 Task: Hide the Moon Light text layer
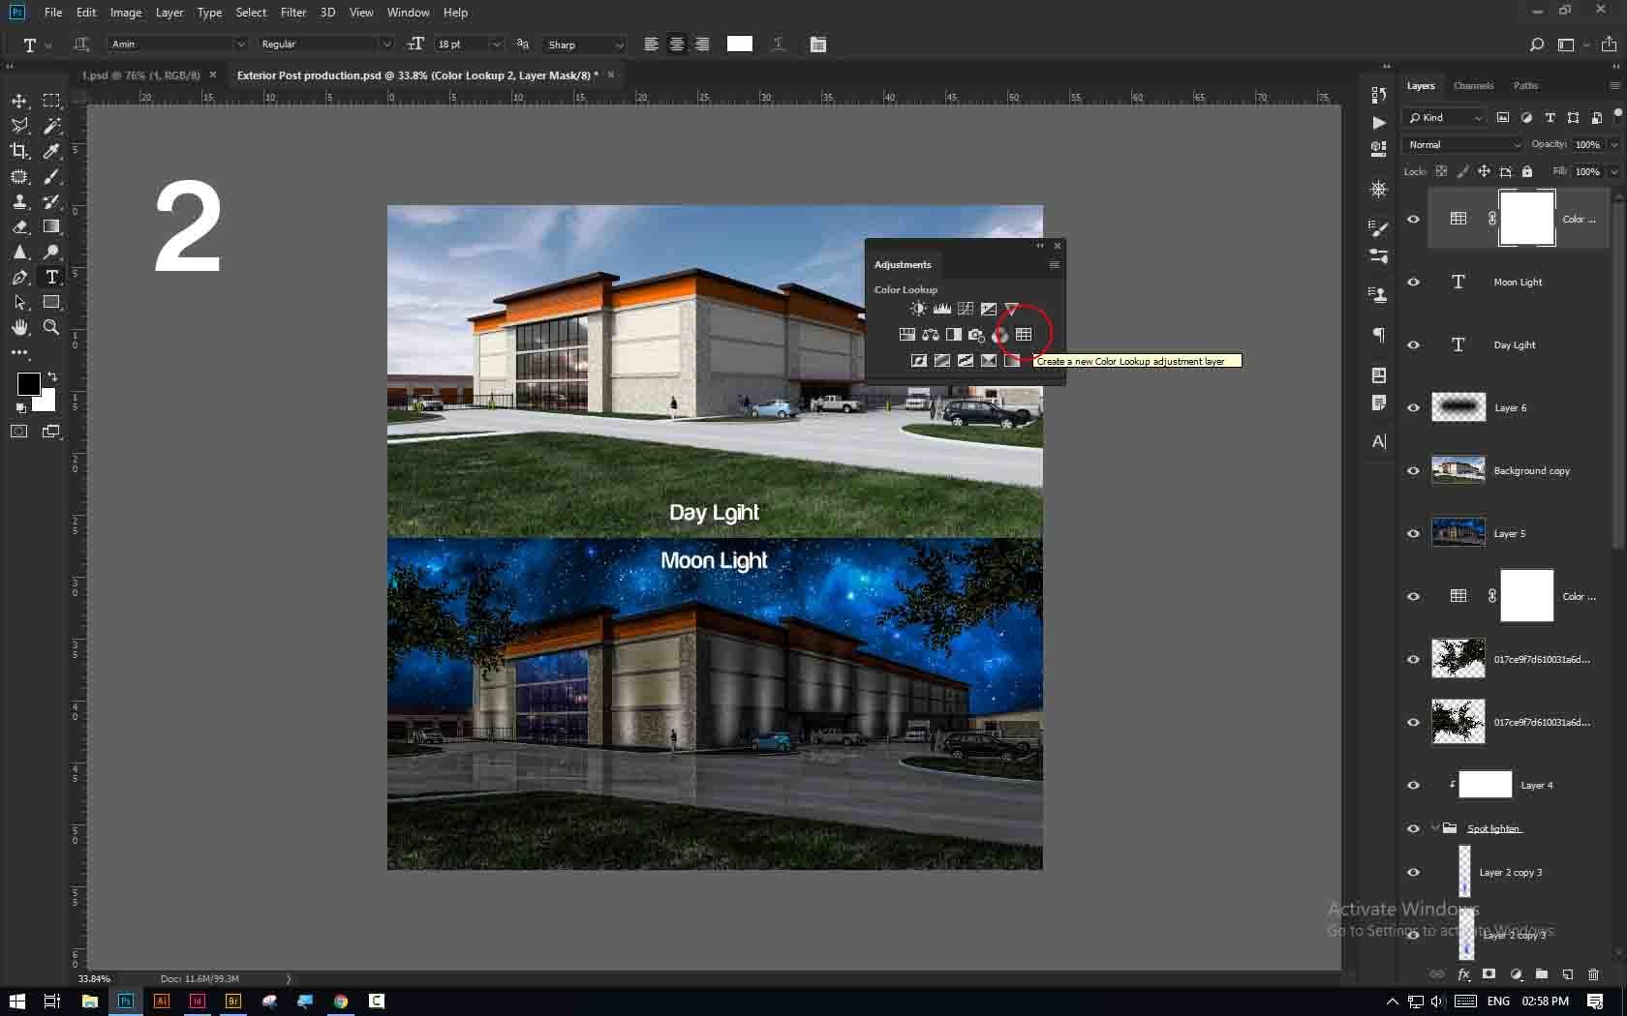1413,283
